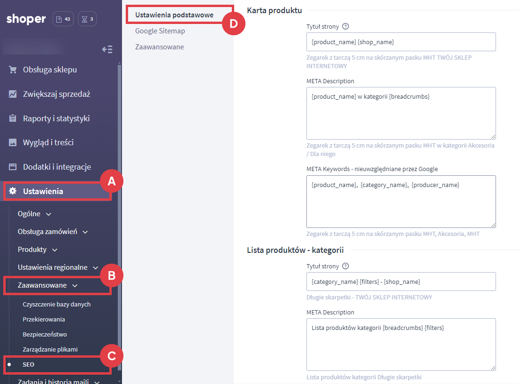The image size is (519, 384).
Task: Switch to Ustawienia podstawowe tab
Action: [x=175, y=15]
